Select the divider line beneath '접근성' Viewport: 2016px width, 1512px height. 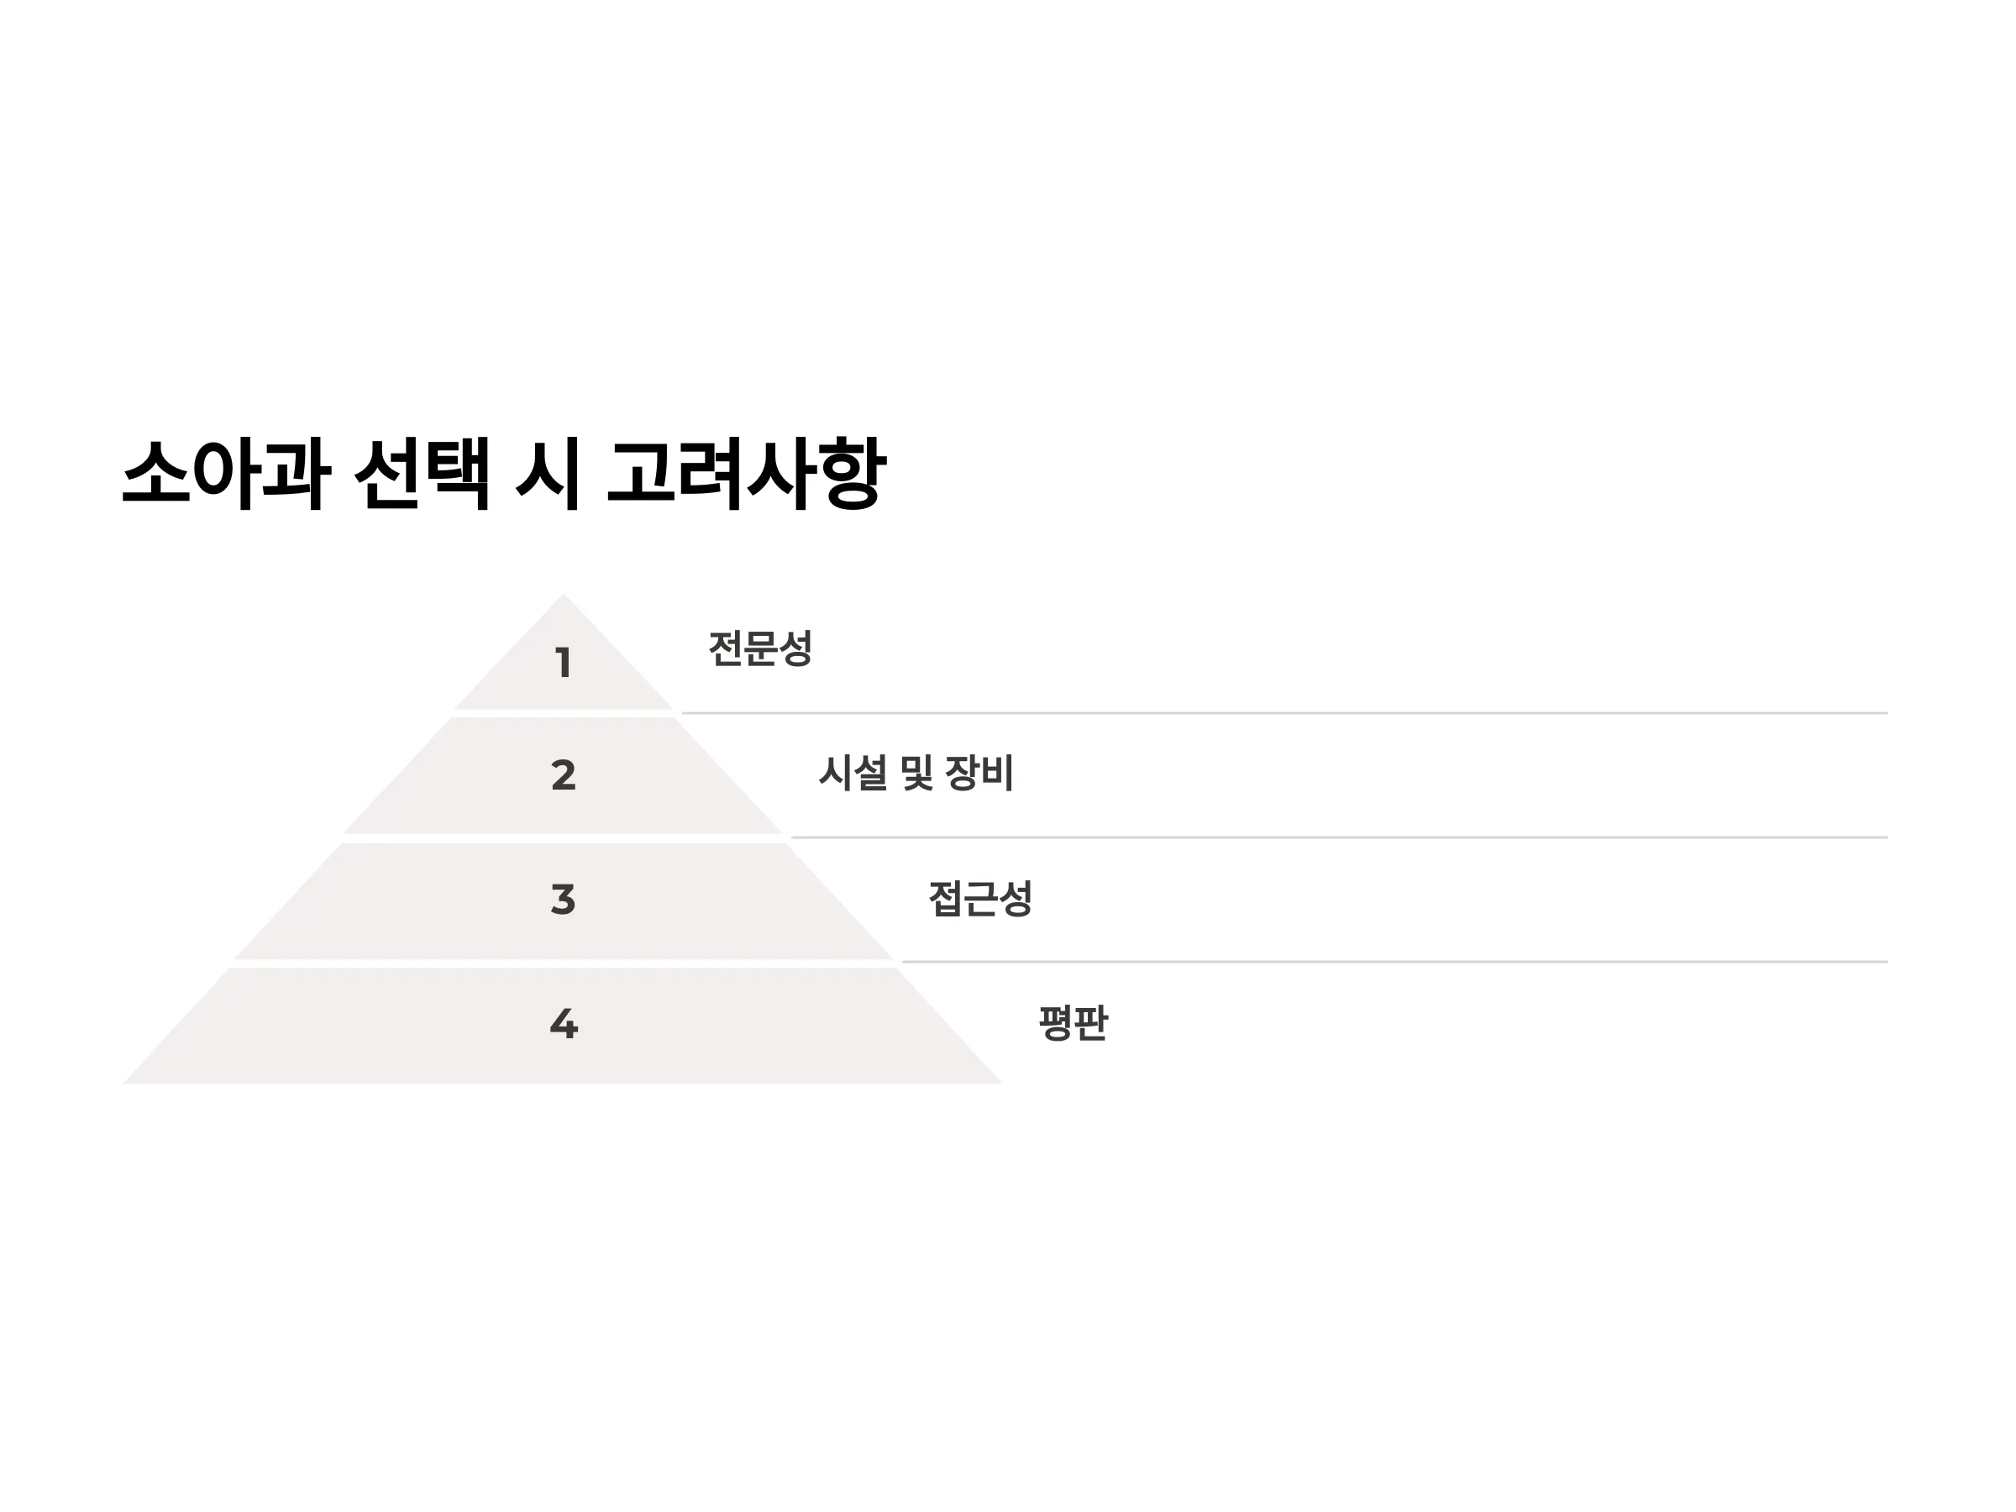click(1395, 962)
